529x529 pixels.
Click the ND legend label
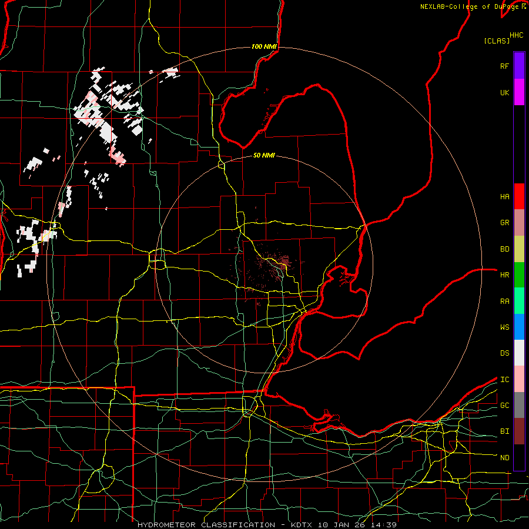pyautogui.click(x=504, y=457)
